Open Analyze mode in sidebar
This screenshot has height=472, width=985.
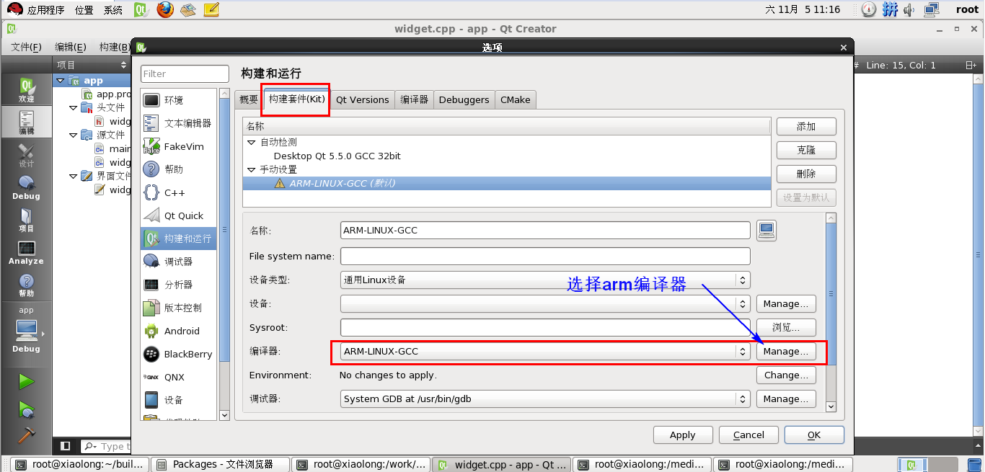[x=26, y=252]
